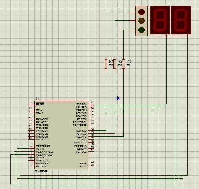The width and height of the screenshot is (199, 189).
Task: Click the red lamp of traffic light
Action: [x=141, y=12]
